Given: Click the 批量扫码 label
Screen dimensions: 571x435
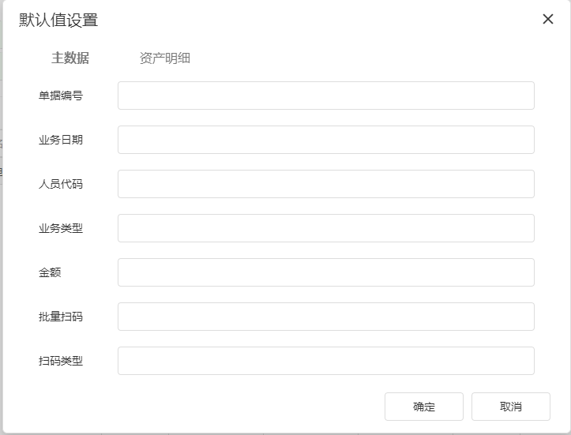Looking at the screenshot, I should [61, 317].
